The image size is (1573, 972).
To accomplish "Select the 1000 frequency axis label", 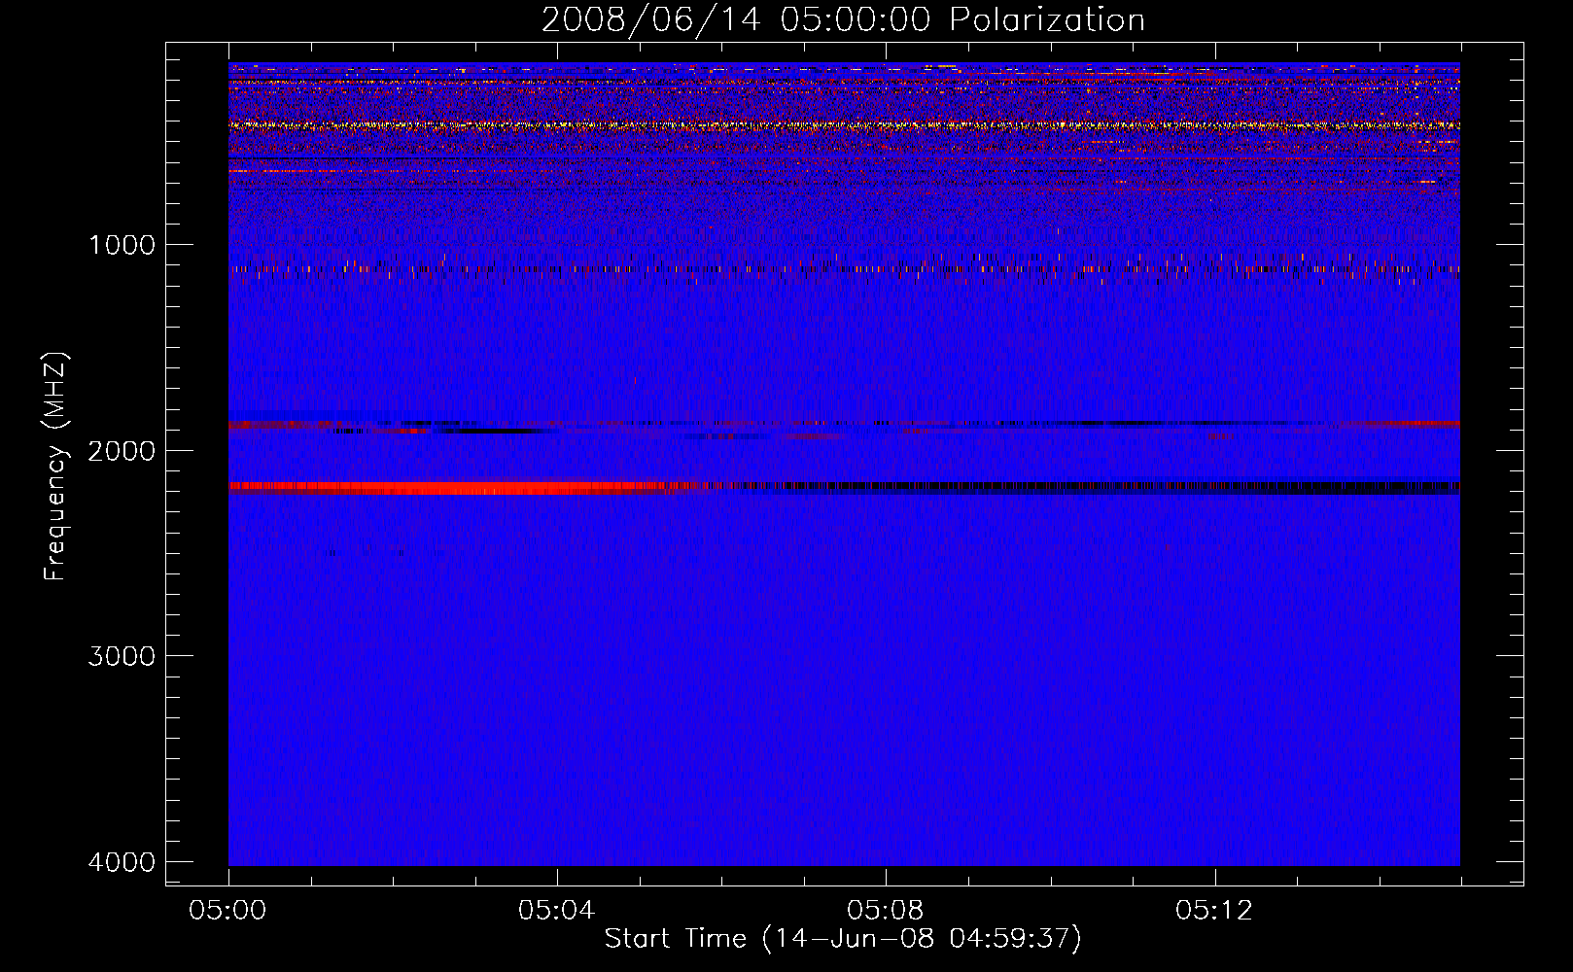I will tap(122, 245).
